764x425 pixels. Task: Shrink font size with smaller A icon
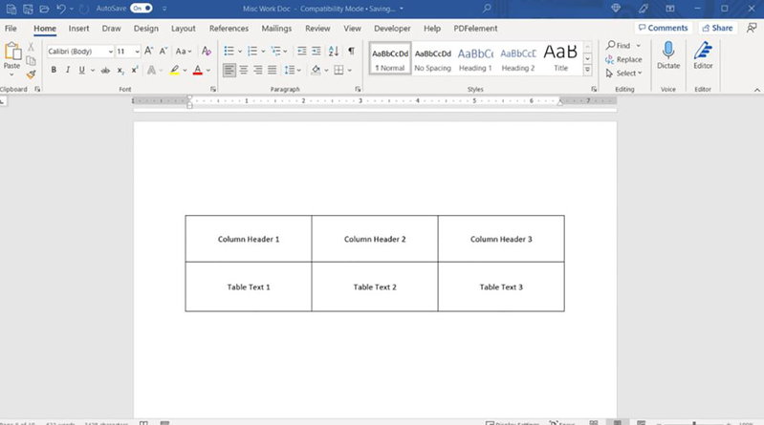164,51
